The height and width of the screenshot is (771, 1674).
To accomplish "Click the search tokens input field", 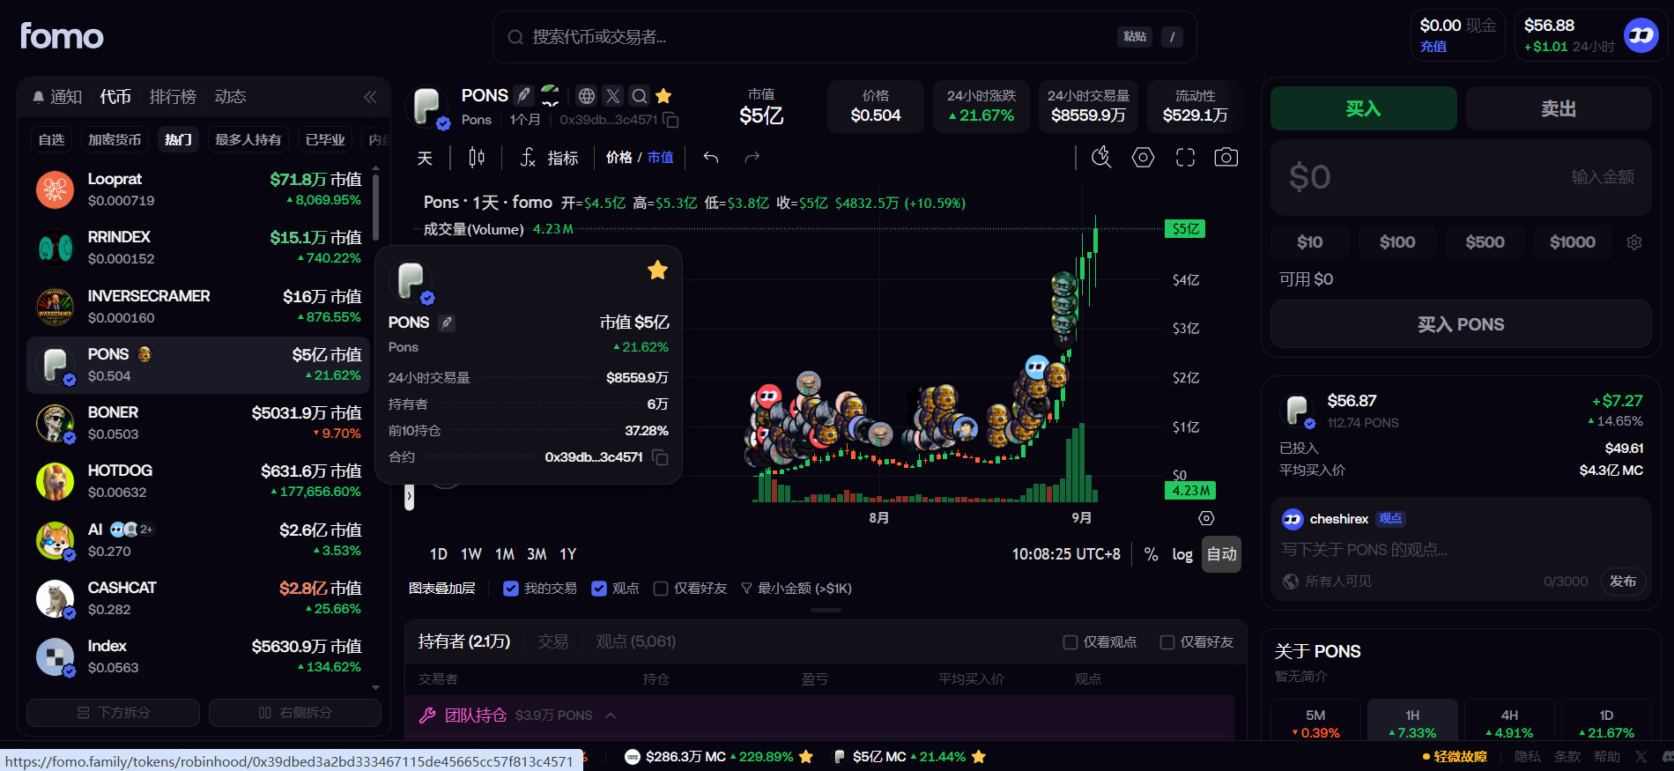I will pos(819,37).
